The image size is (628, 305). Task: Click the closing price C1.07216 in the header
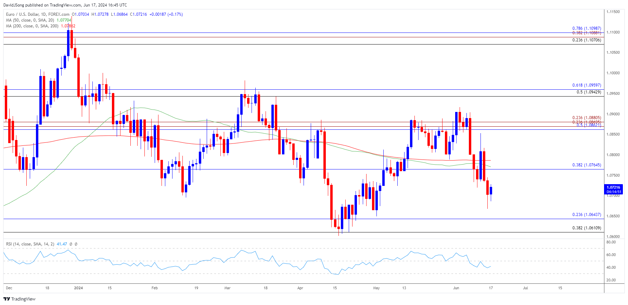point(138,14)
